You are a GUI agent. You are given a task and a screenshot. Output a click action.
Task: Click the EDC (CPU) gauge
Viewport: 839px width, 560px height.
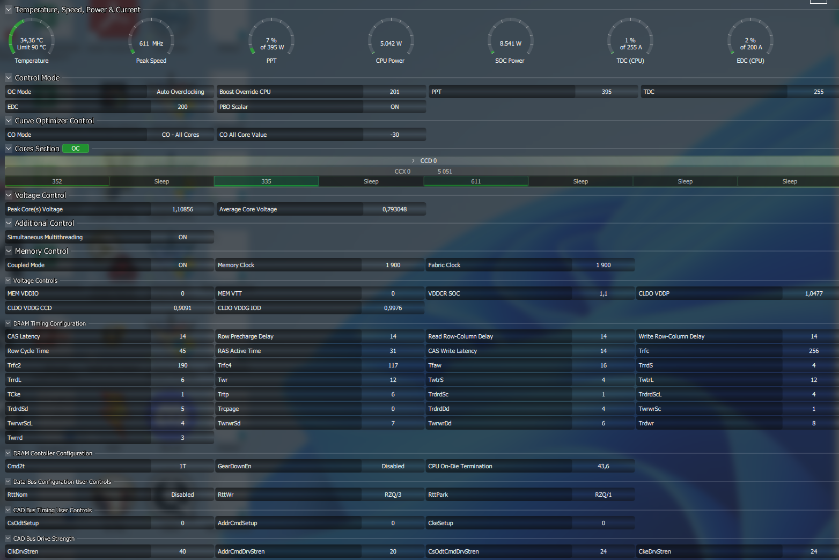pyautogui.click(x=750, y=38)
